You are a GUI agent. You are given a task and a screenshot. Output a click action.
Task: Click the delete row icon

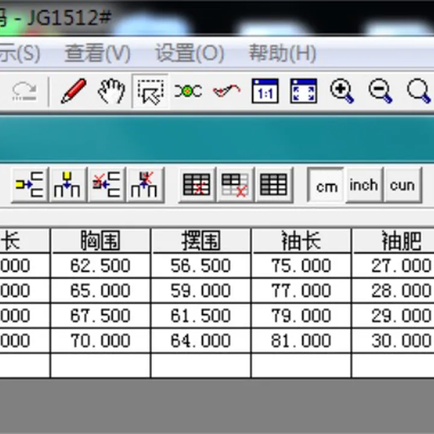106,184
